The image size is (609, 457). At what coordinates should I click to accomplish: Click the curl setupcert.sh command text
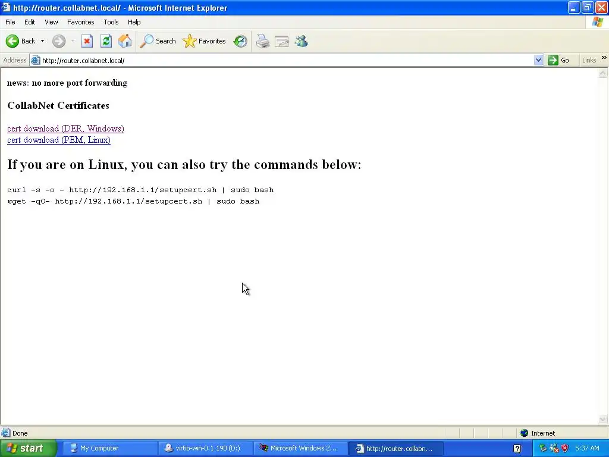click(x=140, y=190)
